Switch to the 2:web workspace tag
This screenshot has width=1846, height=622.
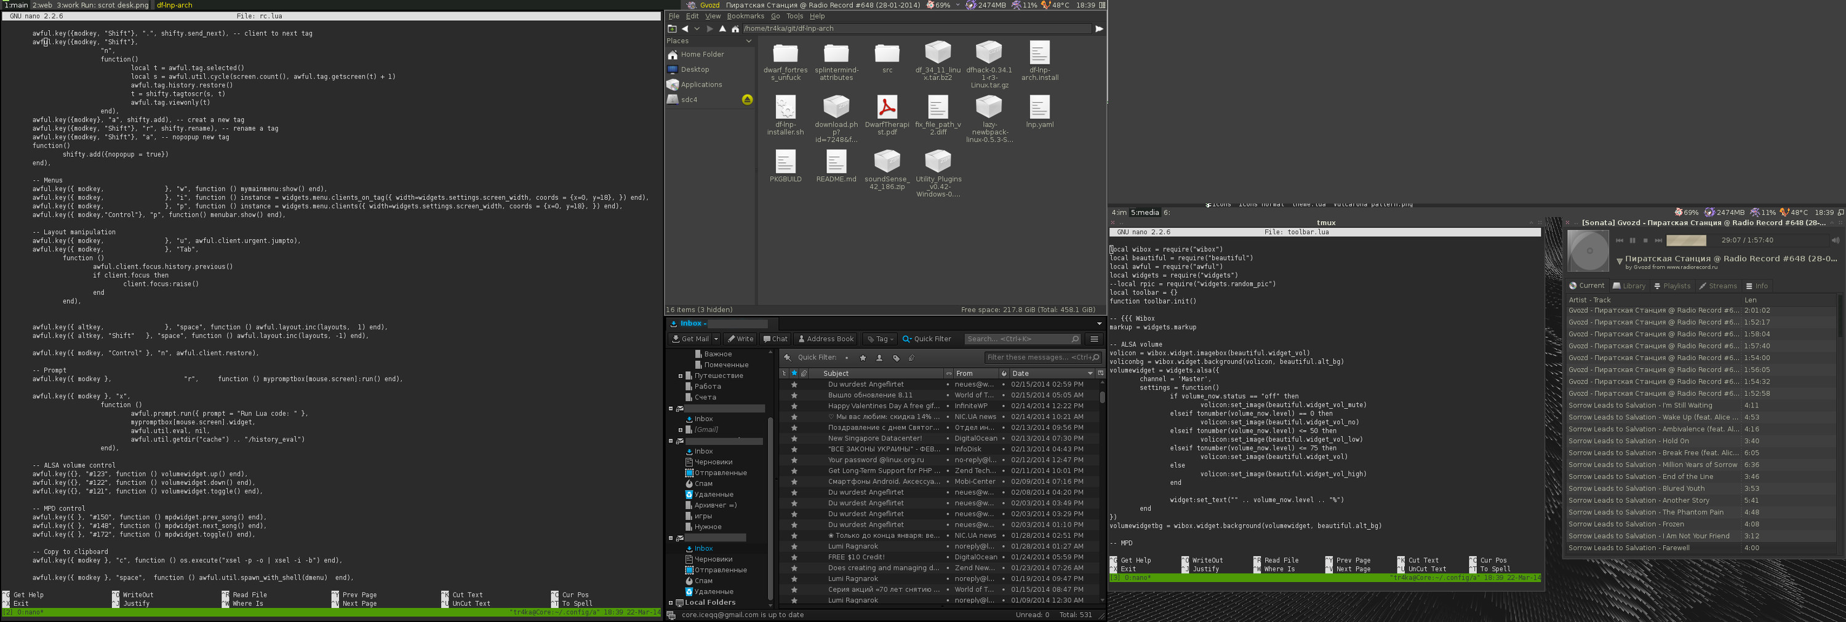point(42,5)
